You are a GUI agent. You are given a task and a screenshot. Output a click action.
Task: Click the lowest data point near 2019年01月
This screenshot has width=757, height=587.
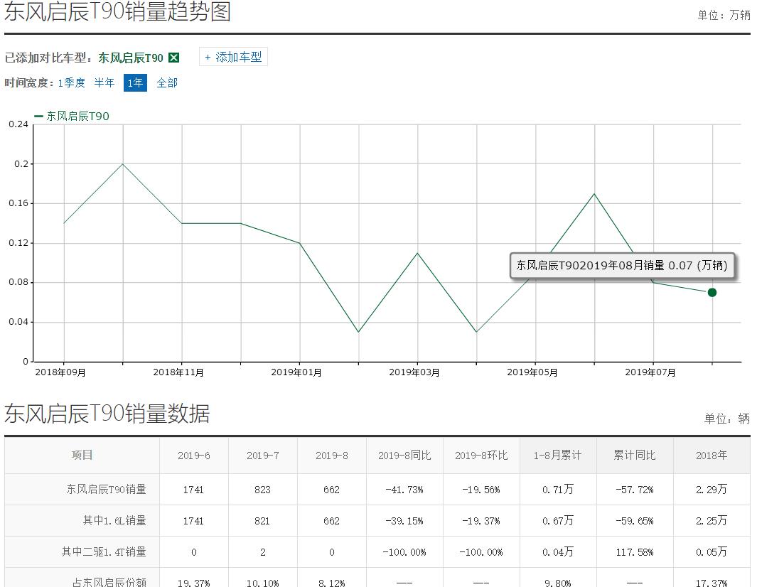[x=358, y=330]
